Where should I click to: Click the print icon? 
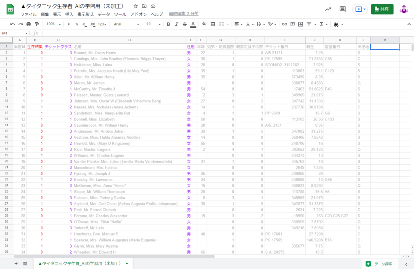(x=29, y=24)
